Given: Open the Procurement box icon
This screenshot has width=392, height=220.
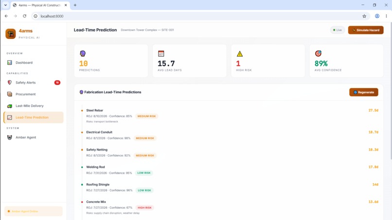Looking at the screenshot, I should click(x=10, y=94).
